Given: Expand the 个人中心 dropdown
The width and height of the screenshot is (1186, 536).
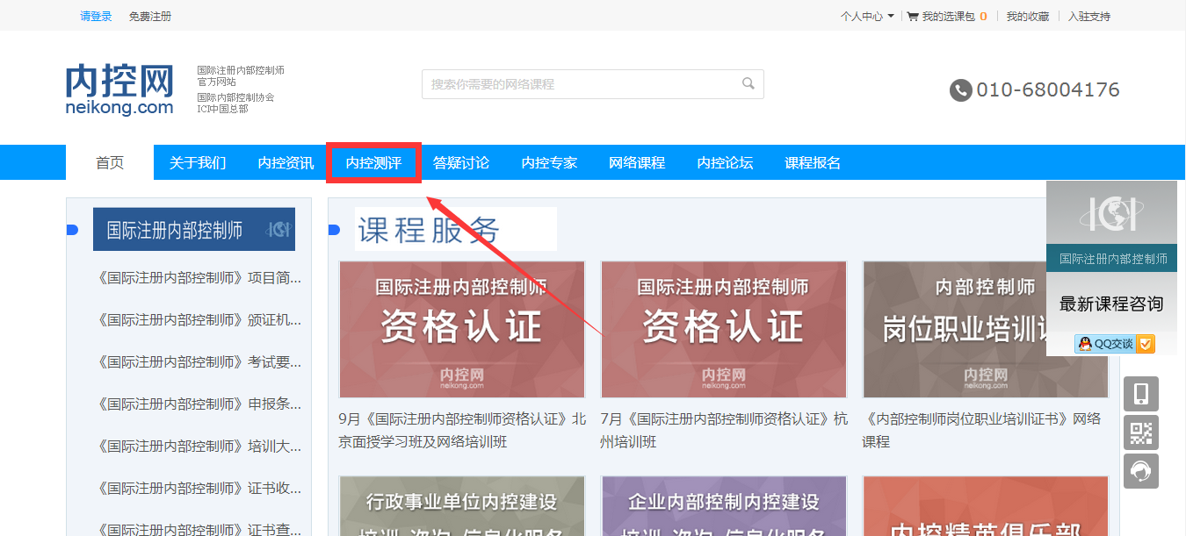Looking at the screenshot, I should click(866, 16).
